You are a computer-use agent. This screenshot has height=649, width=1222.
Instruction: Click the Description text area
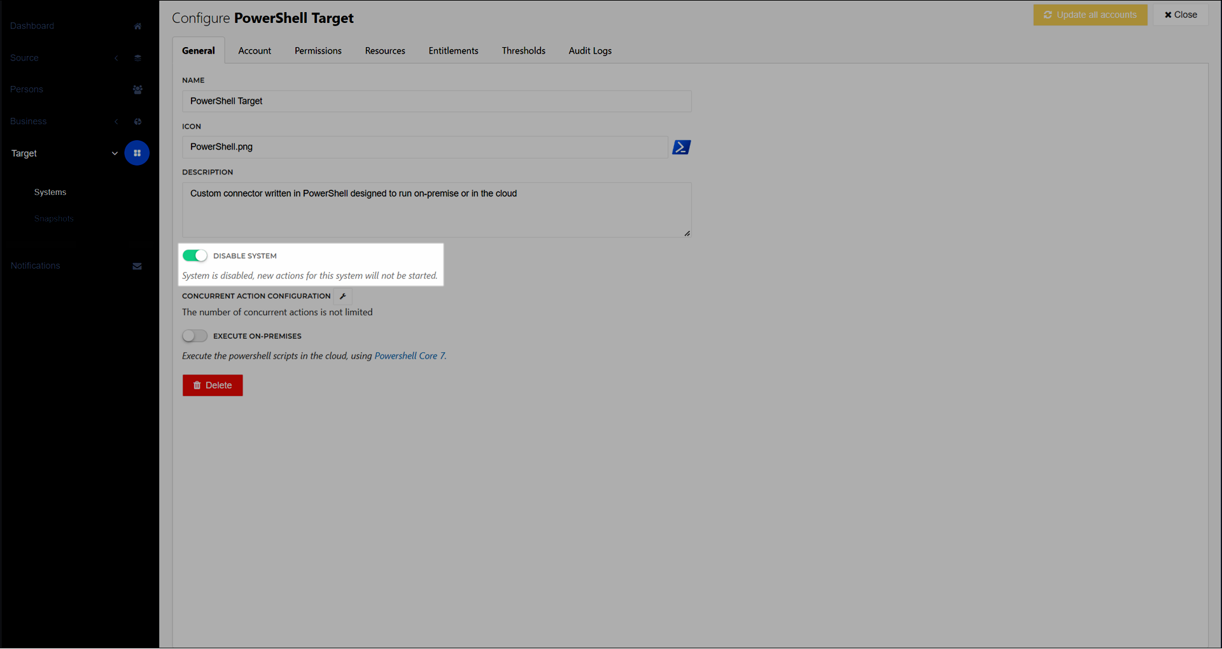437,210
